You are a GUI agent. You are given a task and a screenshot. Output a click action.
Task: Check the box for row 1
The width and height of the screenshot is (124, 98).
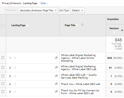3,58
